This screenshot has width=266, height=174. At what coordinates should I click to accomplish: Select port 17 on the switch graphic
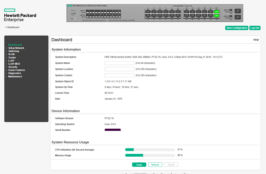click(x=199, y=12)
